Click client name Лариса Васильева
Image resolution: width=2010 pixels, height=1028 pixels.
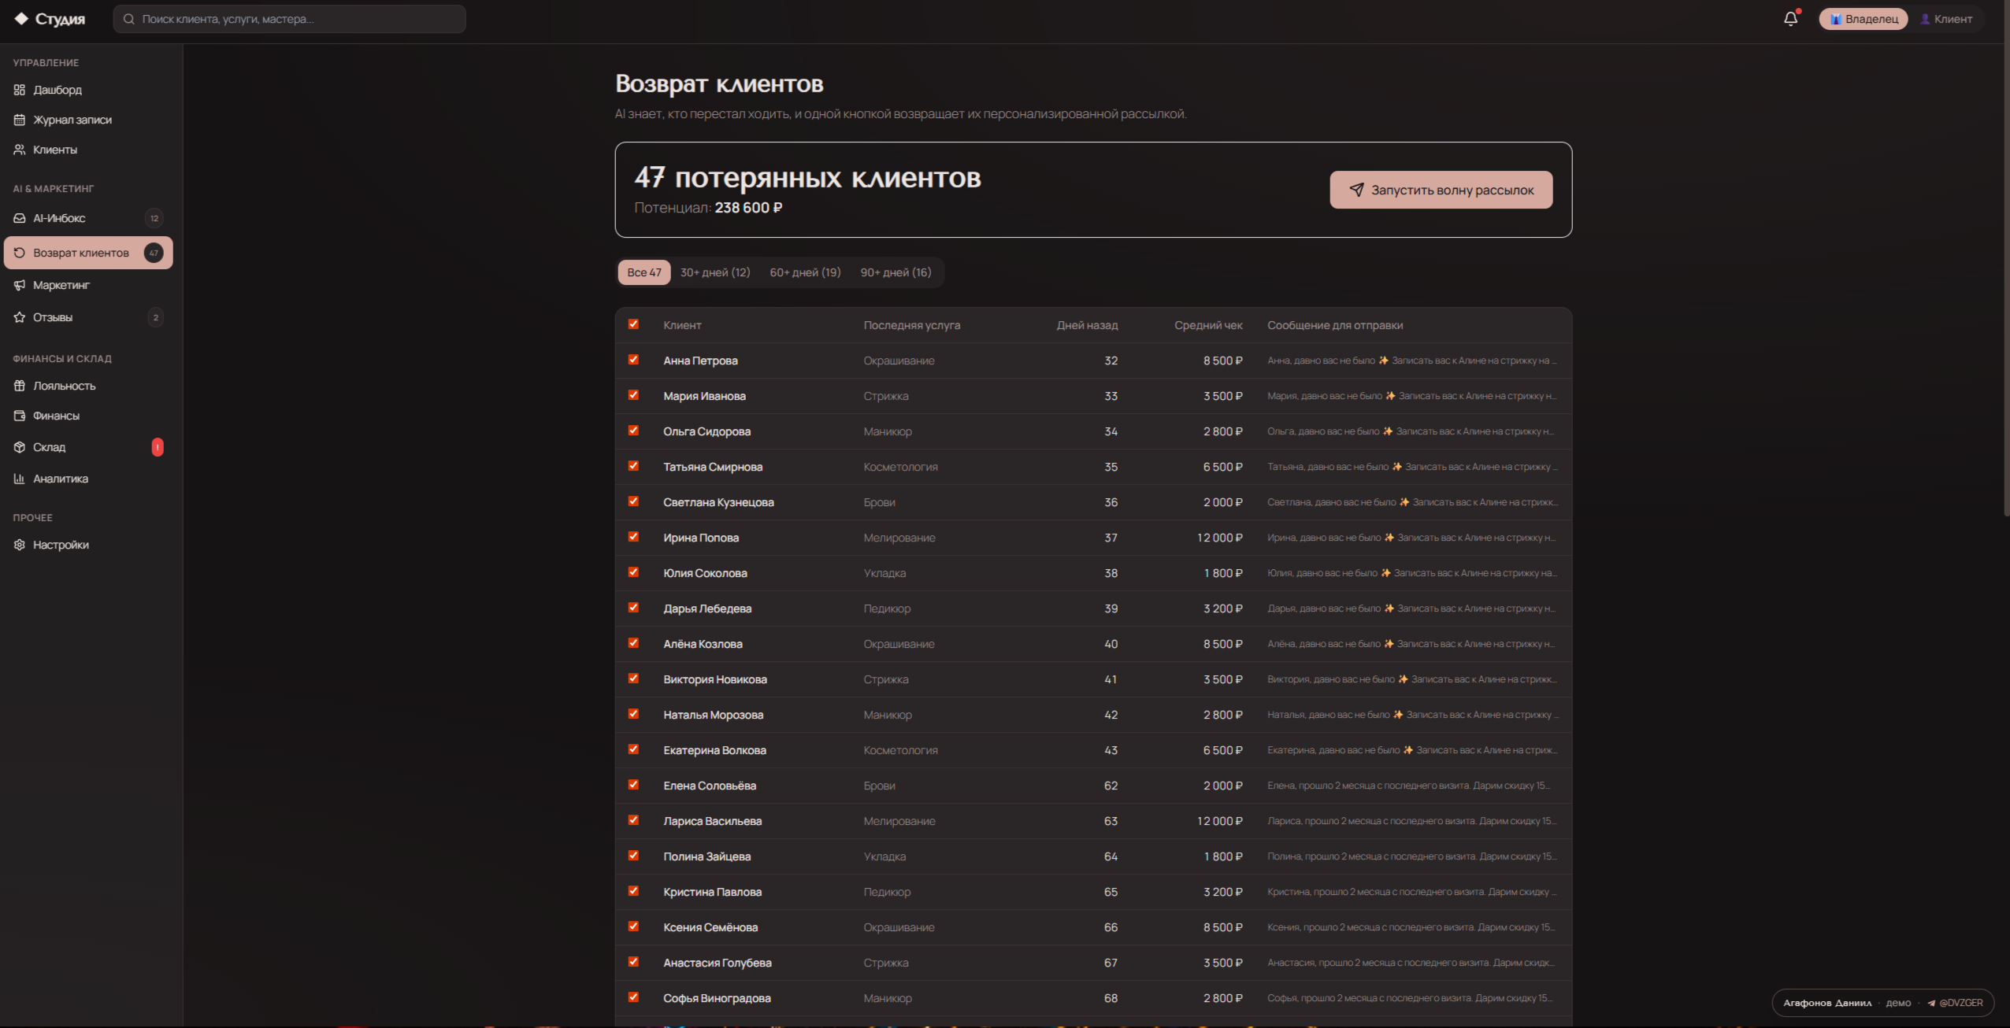pyautogui.click(x=712, y=821)
